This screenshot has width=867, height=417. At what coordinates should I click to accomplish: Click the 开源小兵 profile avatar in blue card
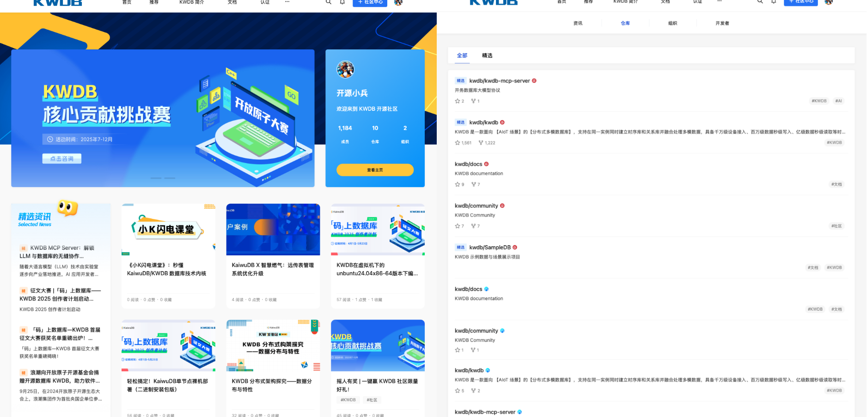(345, 70)
